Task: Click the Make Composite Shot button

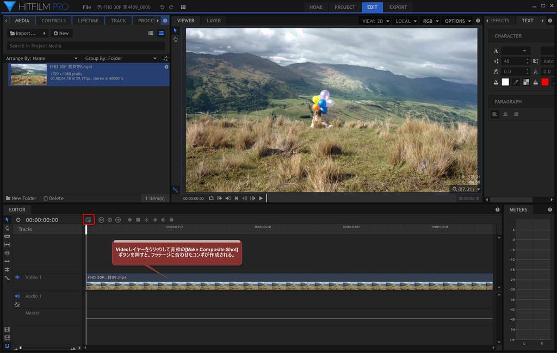Action: [89, 220]
